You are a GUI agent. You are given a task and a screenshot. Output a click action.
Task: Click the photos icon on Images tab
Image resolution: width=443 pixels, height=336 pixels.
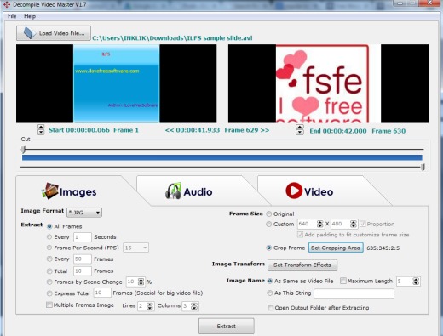tap(50, 191)
